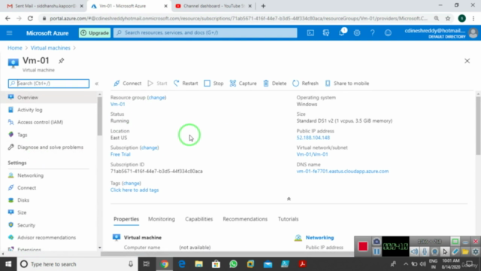Click Share to mobile
The width and height of the screenshot is (481, 271).
tap(347, 84)
